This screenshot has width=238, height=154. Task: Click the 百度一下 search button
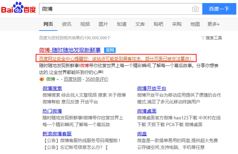(219, 9)
